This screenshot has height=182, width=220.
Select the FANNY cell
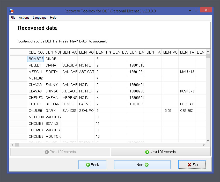[x=52, y=85]
